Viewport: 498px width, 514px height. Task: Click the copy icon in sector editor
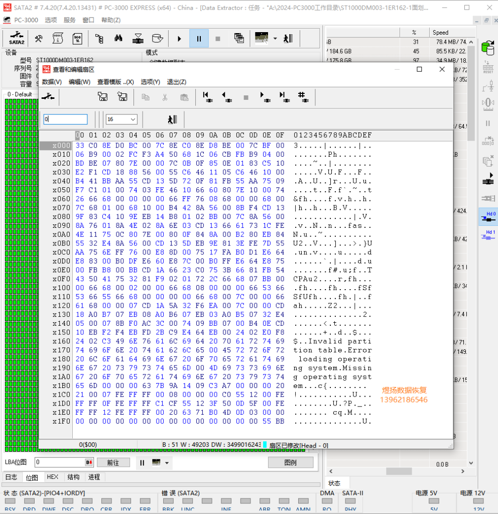(145, 97)
